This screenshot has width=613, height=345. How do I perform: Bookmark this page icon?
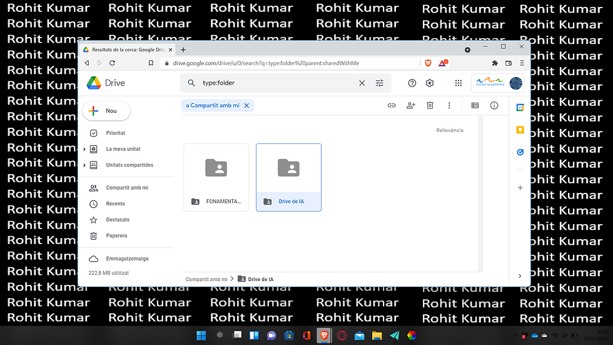click(151, 63)
